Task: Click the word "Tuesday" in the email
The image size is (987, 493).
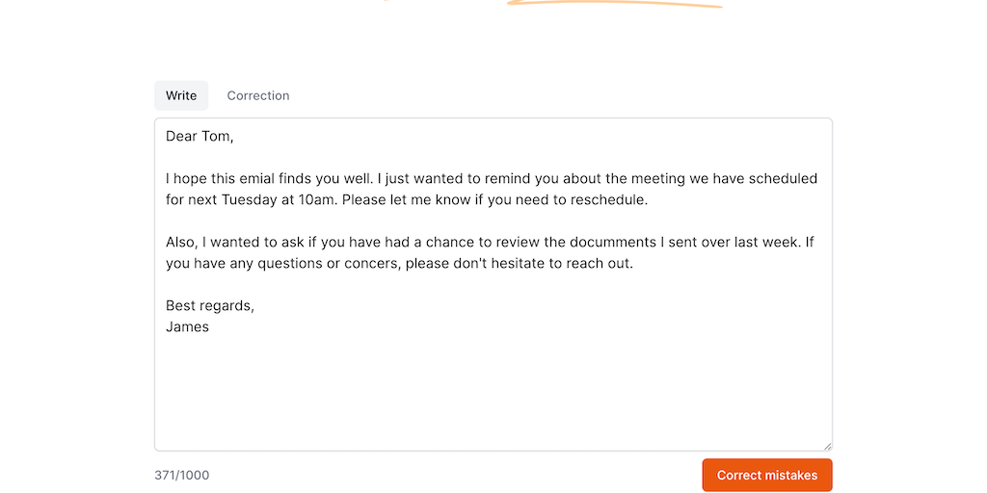Action: coord(253,200)
